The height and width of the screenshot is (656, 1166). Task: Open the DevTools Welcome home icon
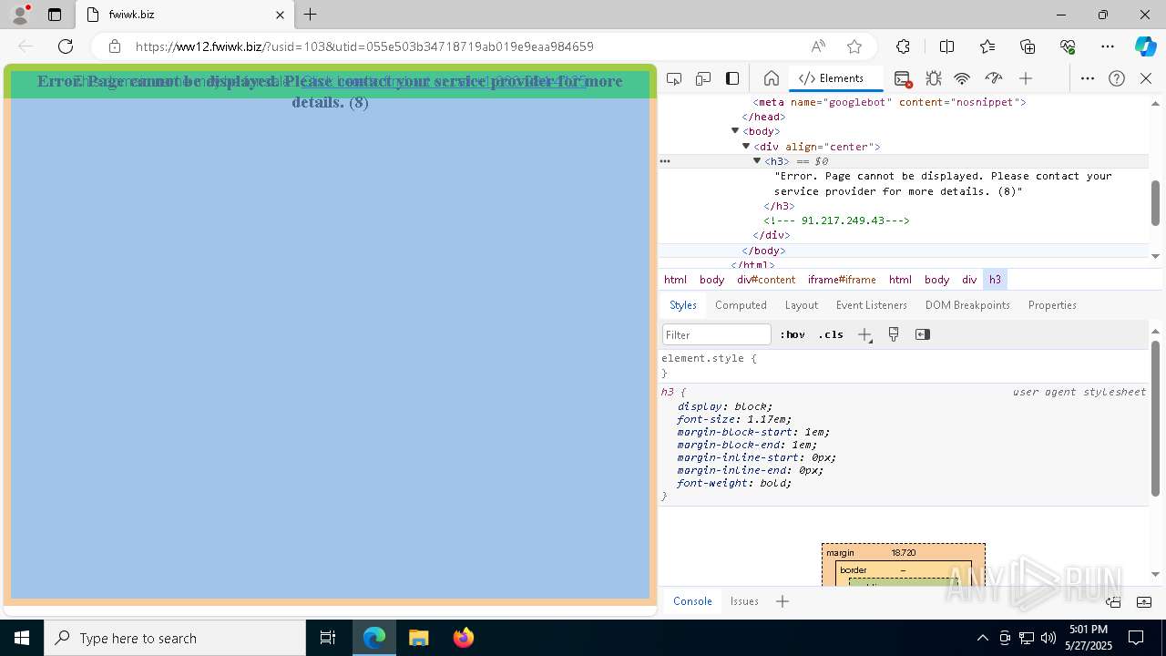point(771,78)
